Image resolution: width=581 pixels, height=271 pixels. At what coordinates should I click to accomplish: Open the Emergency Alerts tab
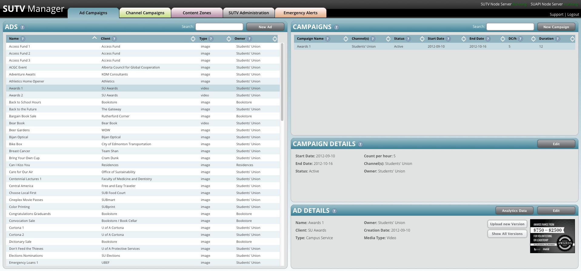pyautogui.click(x=301, y=13)
